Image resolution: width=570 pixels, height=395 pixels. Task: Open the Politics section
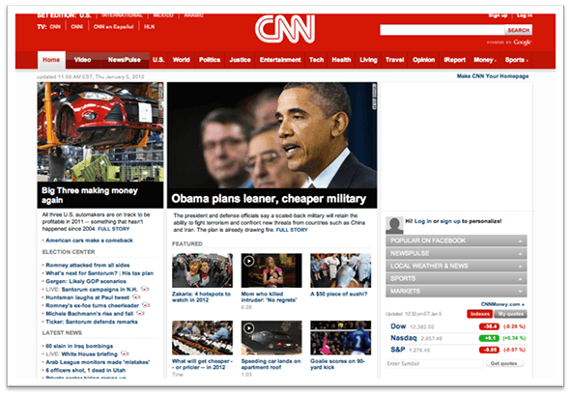pyautogui.click(x=210, y=60)
